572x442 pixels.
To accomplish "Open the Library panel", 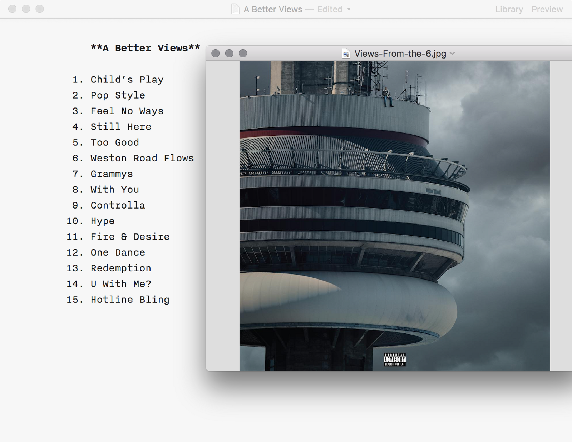I will point(509,9).
